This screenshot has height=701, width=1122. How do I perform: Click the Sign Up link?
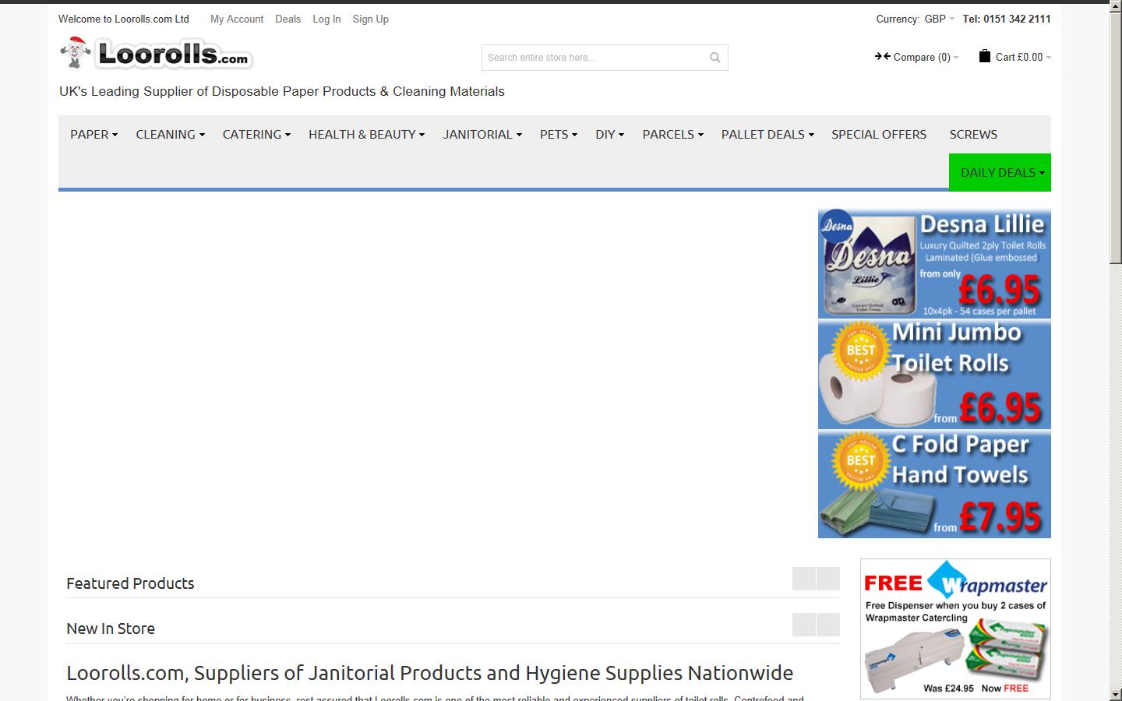point(370,19)
